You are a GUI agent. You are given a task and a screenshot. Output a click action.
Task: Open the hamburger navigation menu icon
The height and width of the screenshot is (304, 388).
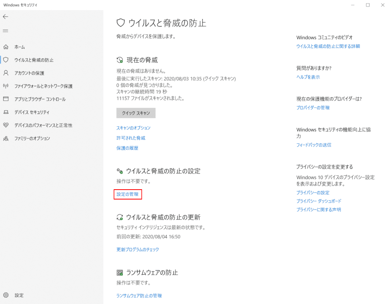[x=5, y=31]
